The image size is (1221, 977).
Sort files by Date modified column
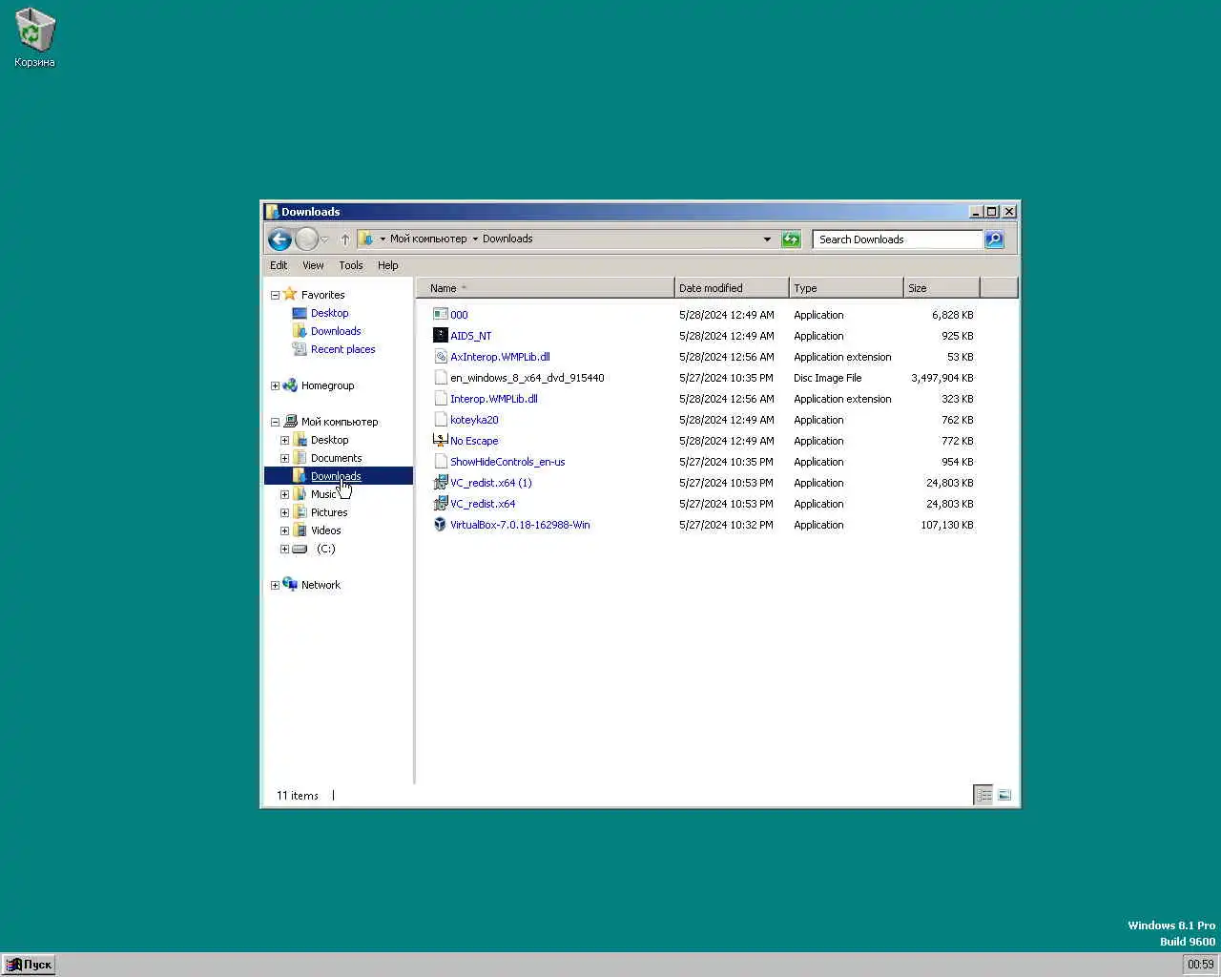[732, 288]
